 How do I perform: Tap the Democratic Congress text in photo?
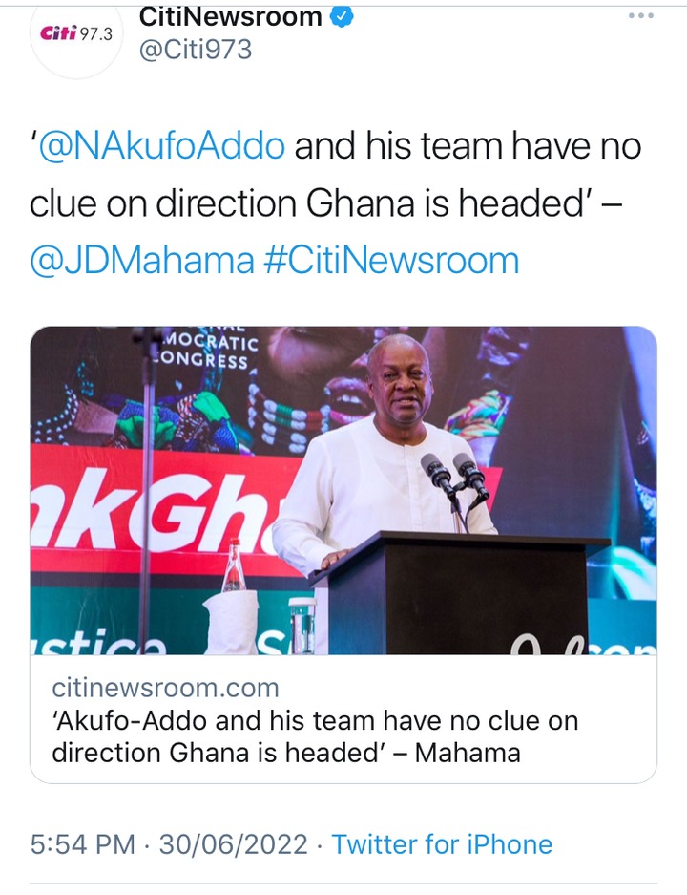pos(206,349)
